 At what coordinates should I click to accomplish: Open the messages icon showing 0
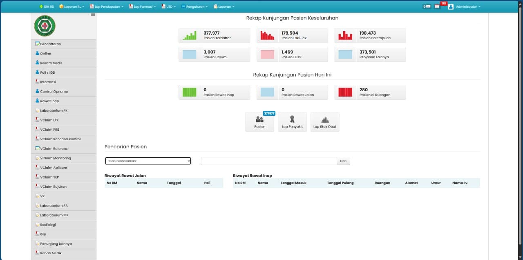[x=427, y=7]
